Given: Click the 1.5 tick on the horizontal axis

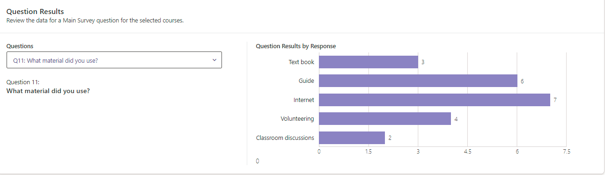Looking at the screenshot, I should tap(368, 152).
